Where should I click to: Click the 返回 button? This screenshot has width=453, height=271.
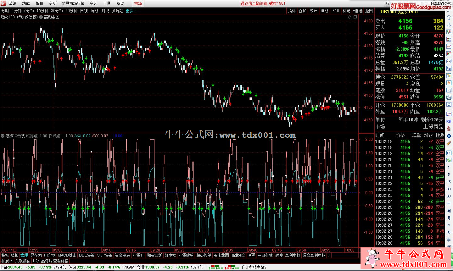click(x=369, y=11)
